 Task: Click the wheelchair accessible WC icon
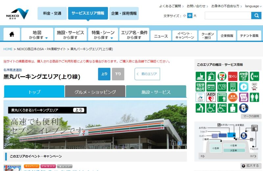[x=222, y=108]
